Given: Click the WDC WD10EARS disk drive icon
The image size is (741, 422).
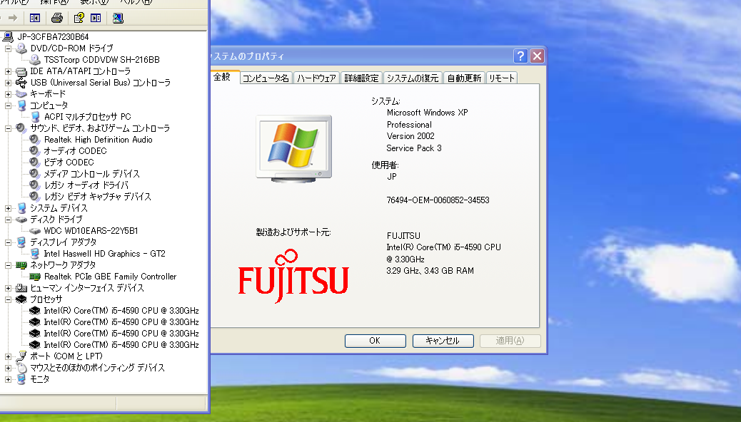Looking at the screenshot, I should point(35,231).
